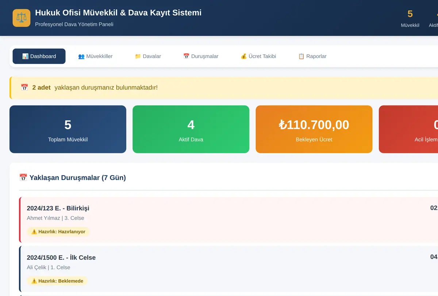Screen dimensions: 438x296
Task: Click the scales of justice logo icon
Action: (x=22, y=18)
